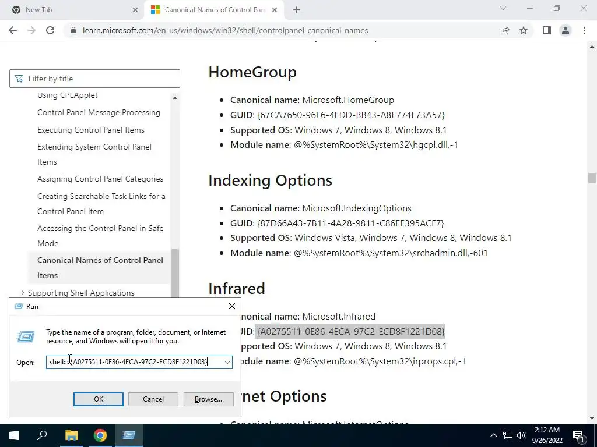Open Assigning Control Panel Categories article

point(100,179)
